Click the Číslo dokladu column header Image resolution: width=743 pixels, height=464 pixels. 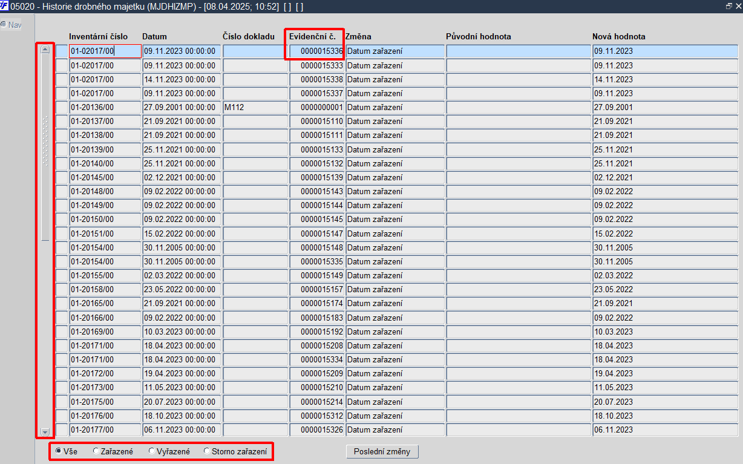tap(249, 36)
